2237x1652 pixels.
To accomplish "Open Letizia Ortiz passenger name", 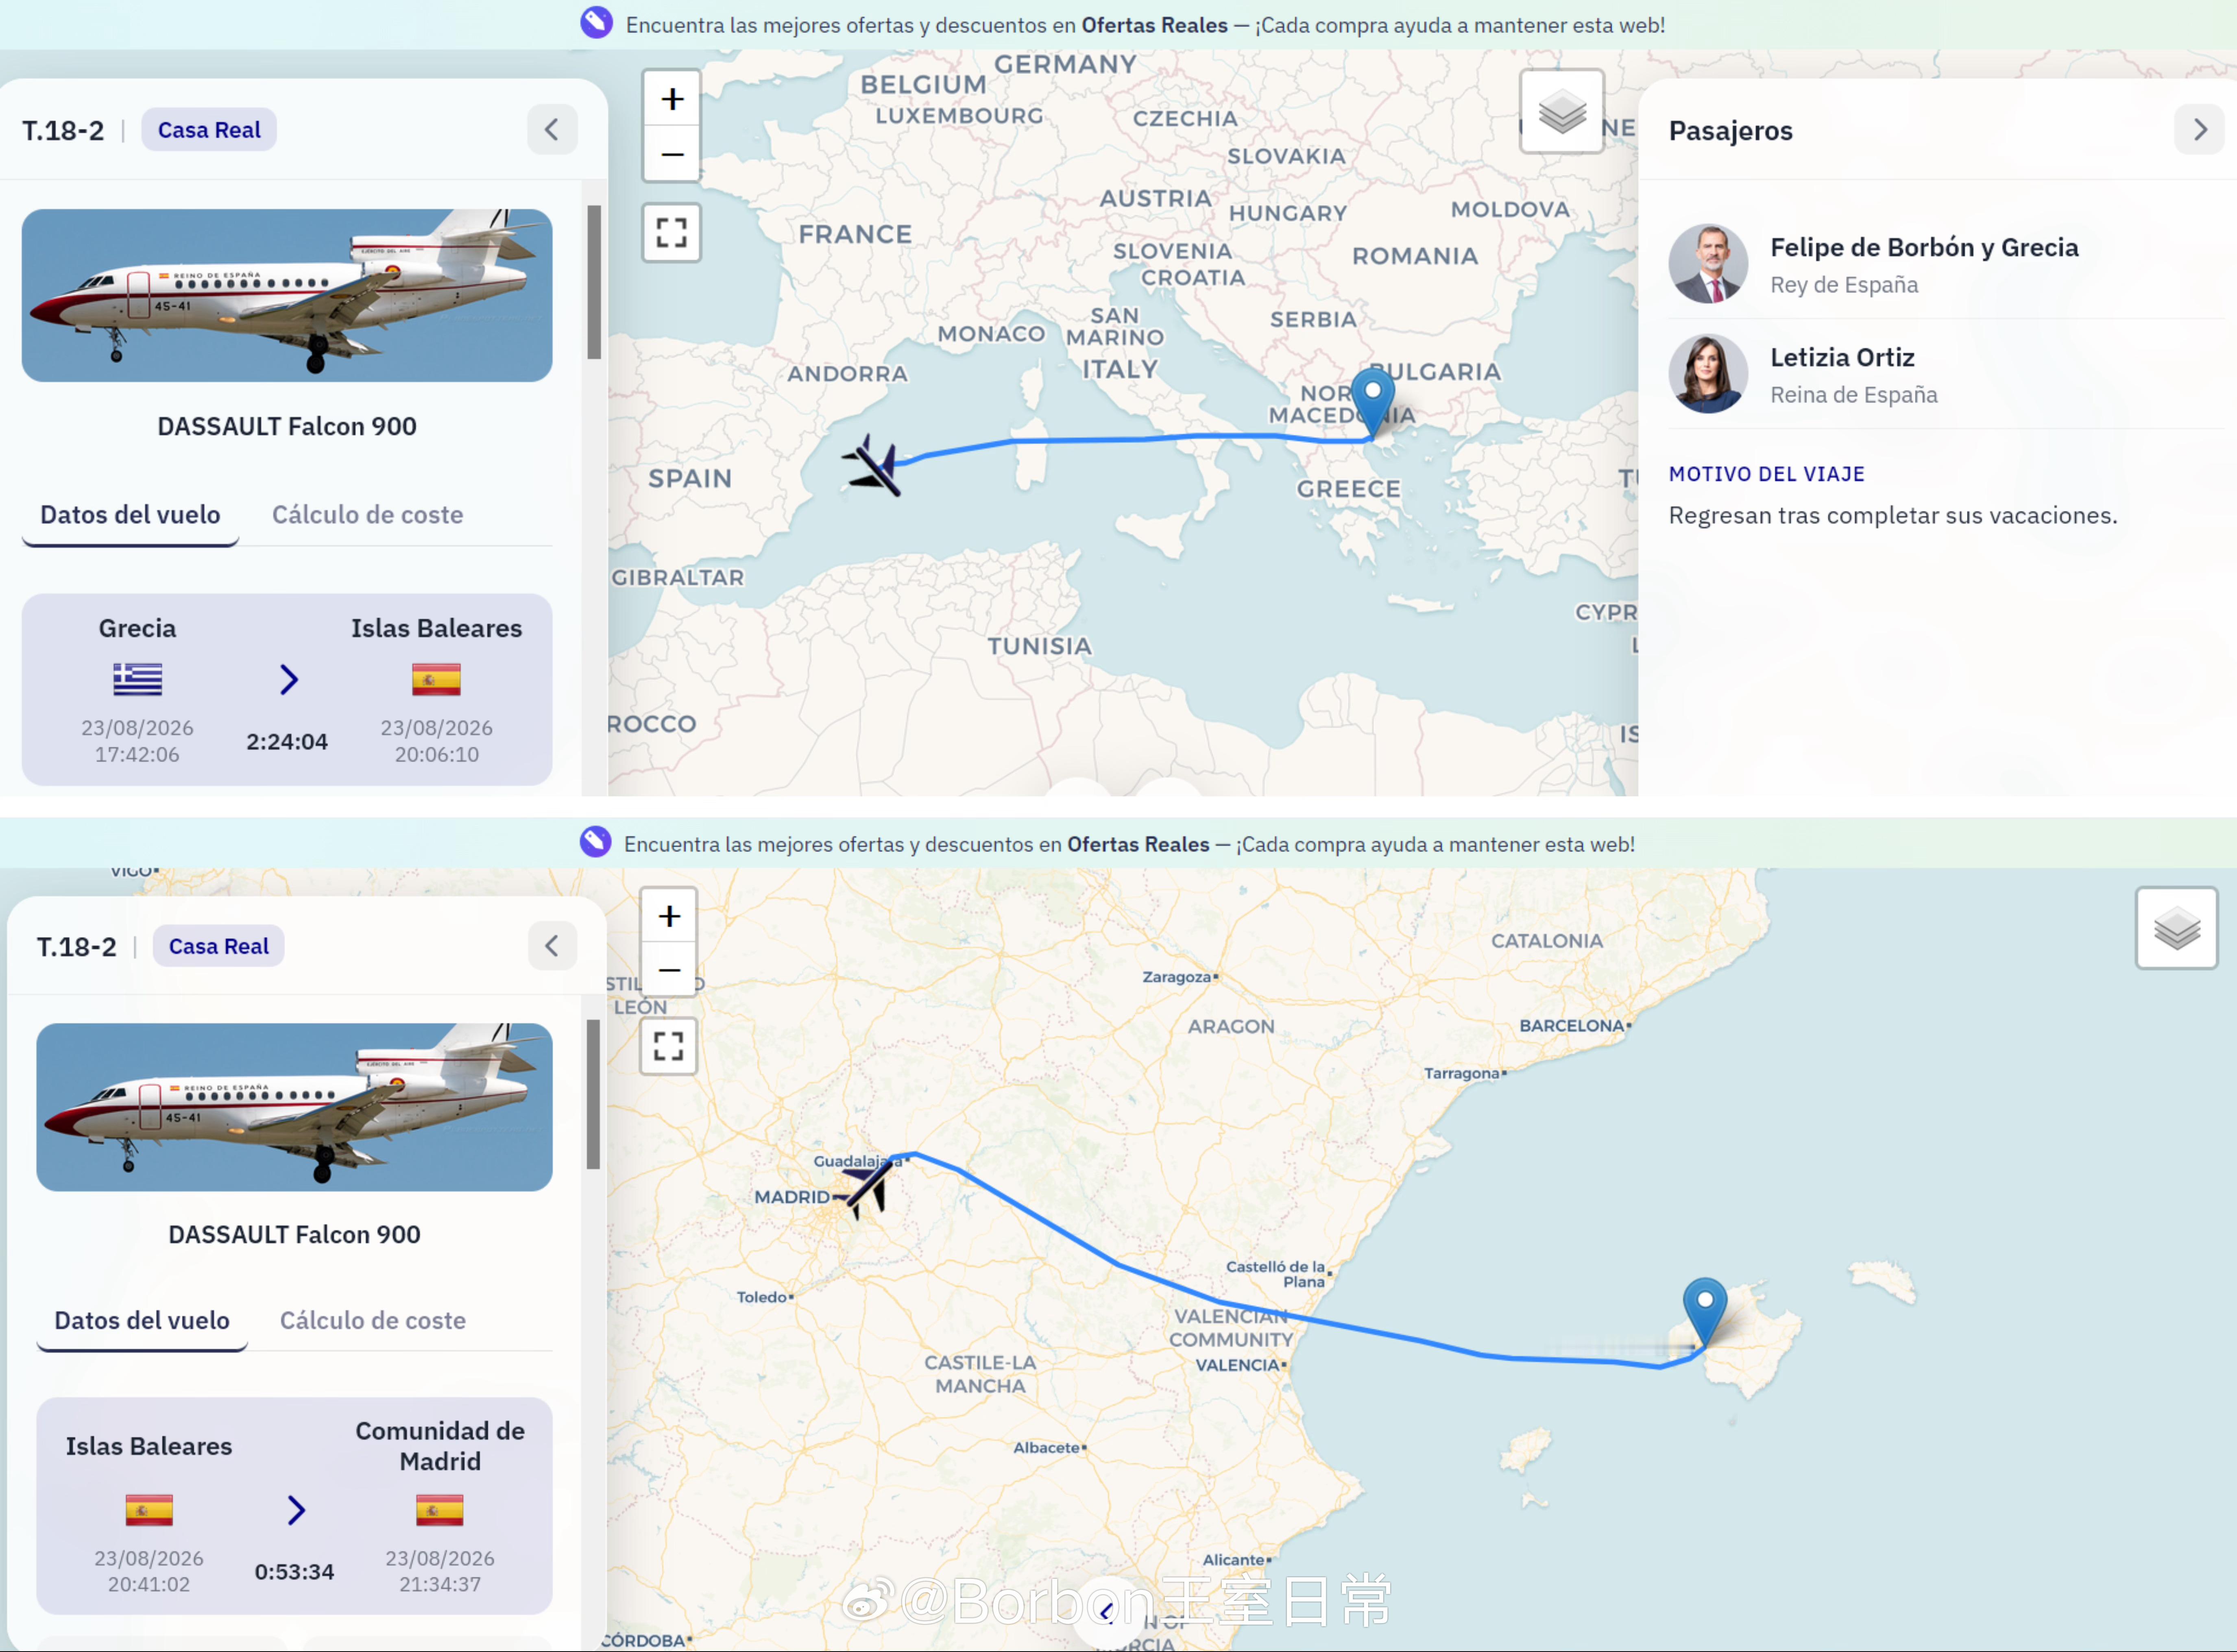I will 1842,357.
